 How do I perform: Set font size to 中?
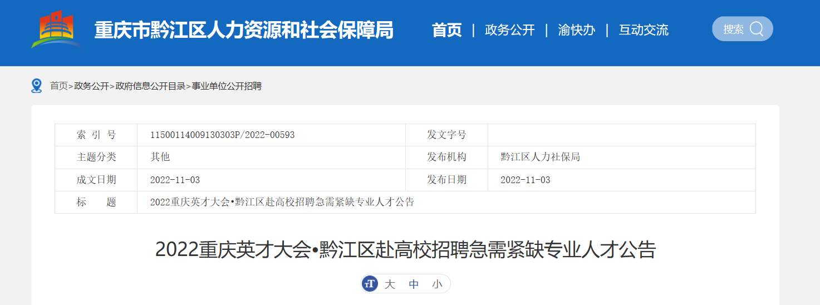click(414, 284)
